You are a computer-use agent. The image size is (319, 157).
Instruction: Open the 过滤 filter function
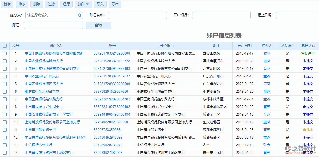point(51,4)
